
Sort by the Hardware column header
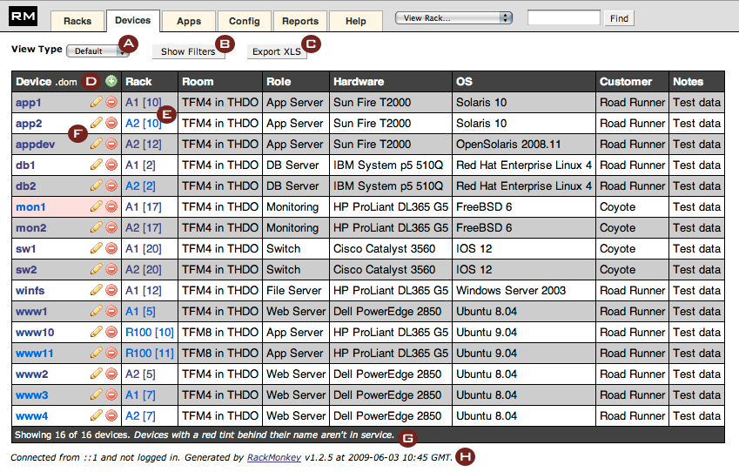(x=359, y=82)
